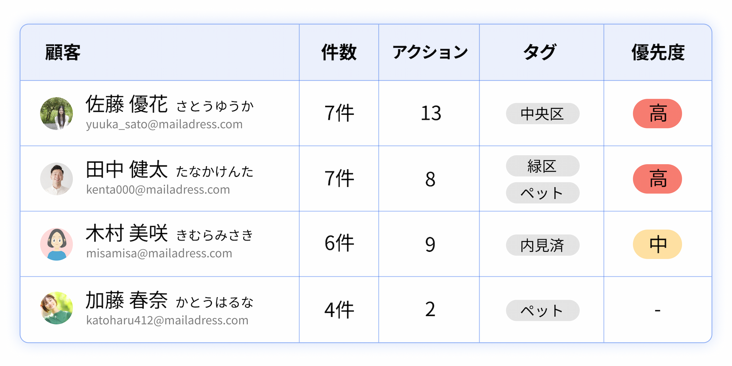This screenshot has height=366, width=732.
Task: Click 木村 美咲's illustrated avatar
Action: [x=56, y=244]
